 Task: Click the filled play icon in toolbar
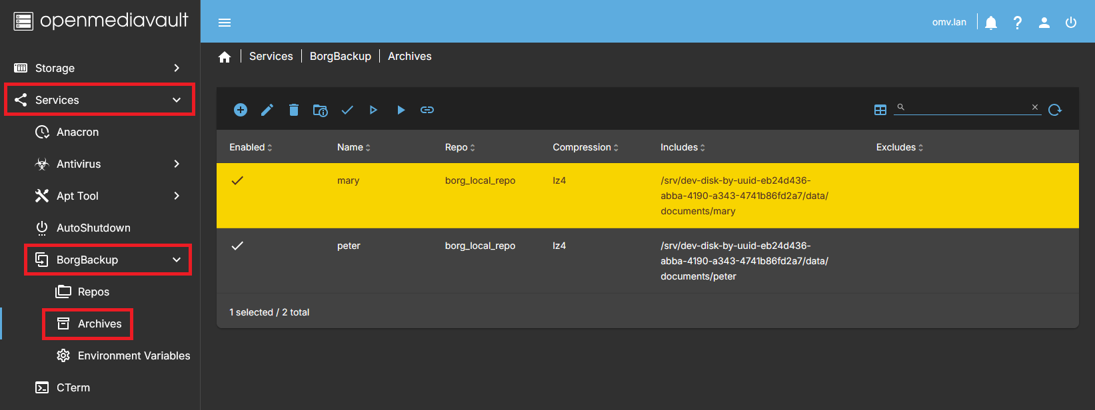point(401,110)
